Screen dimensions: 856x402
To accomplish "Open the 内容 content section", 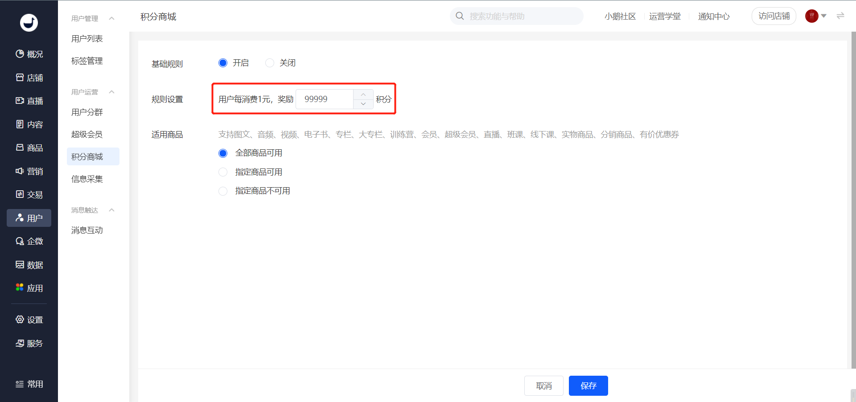I will (x=29, y=124).
